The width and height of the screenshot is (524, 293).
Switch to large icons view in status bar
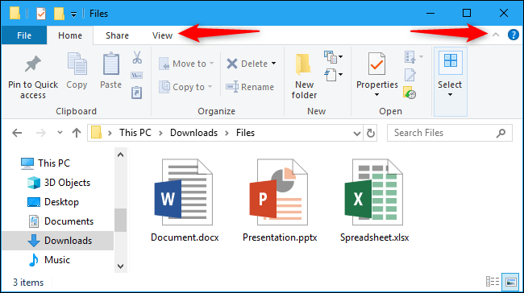(x=510, y=282)
